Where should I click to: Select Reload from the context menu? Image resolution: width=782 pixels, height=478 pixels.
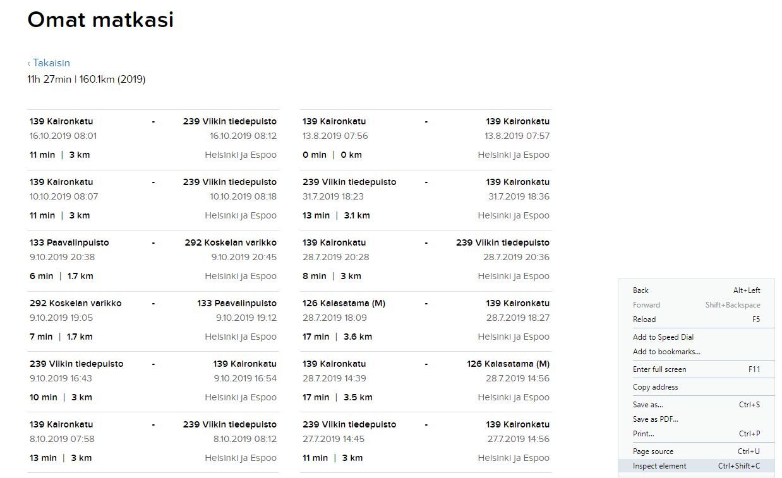click(x=696, y=320)
